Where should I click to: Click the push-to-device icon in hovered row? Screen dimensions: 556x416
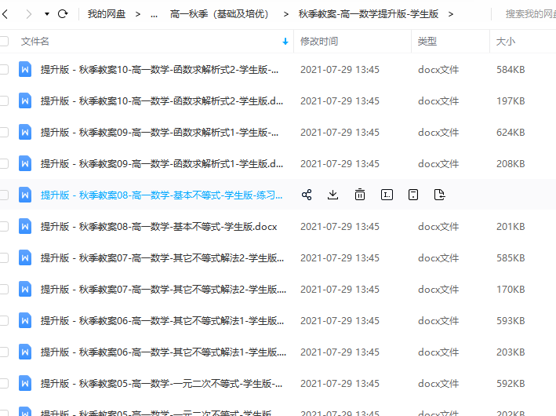[413, 195]
